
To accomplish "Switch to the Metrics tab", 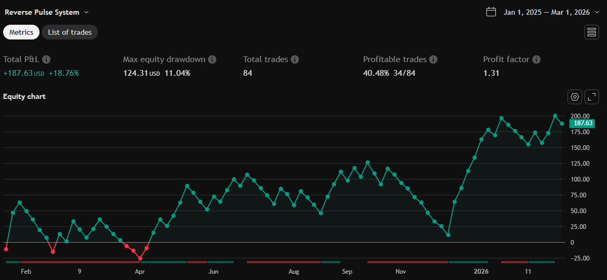I will tap(21, 32).
